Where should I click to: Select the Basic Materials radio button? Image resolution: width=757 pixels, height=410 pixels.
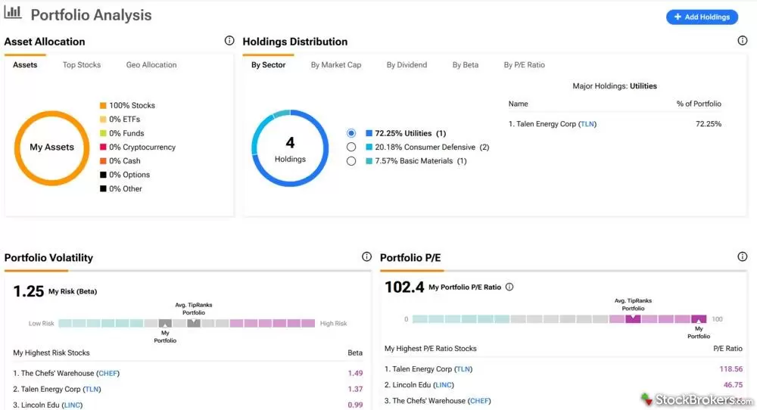pos(351,161)
